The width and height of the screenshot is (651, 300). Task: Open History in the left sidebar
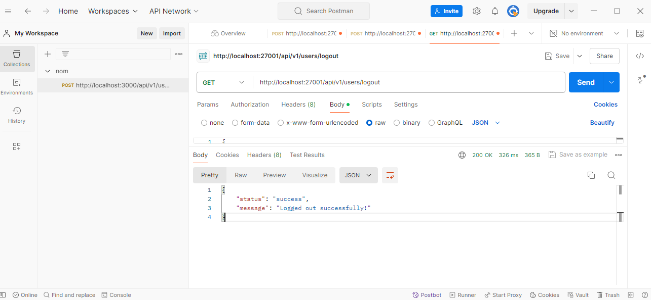point(17,115)
